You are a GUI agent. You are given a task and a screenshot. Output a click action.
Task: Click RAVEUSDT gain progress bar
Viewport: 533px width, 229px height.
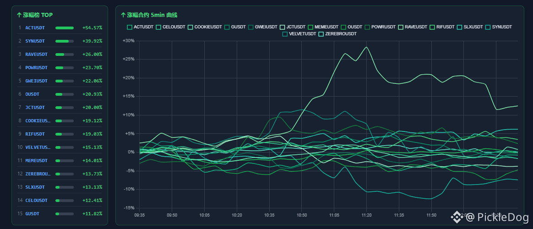tap(65, 55)
